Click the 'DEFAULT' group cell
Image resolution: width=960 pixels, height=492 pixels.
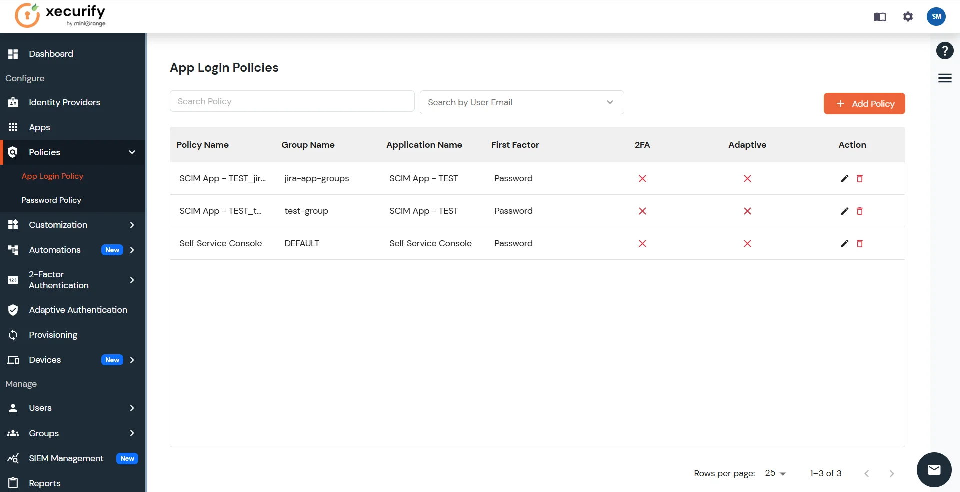point(302,244)
